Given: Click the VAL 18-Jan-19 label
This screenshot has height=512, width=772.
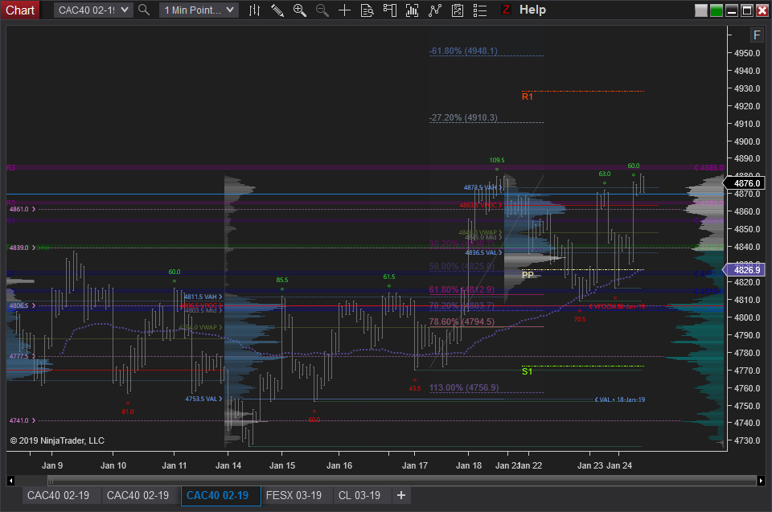Looking at the screenshot, I should coord(620,399).
